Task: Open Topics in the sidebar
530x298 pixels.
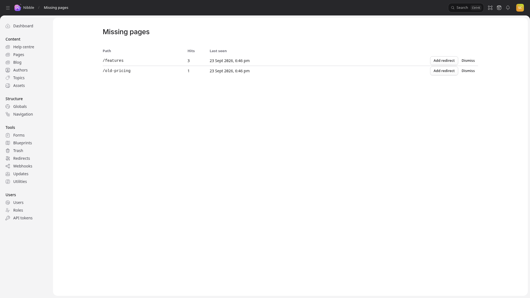Action: coord(19,78)
